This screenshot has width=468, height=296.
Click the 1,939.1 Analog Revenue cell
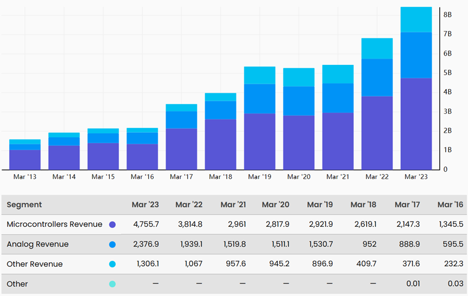191,244
